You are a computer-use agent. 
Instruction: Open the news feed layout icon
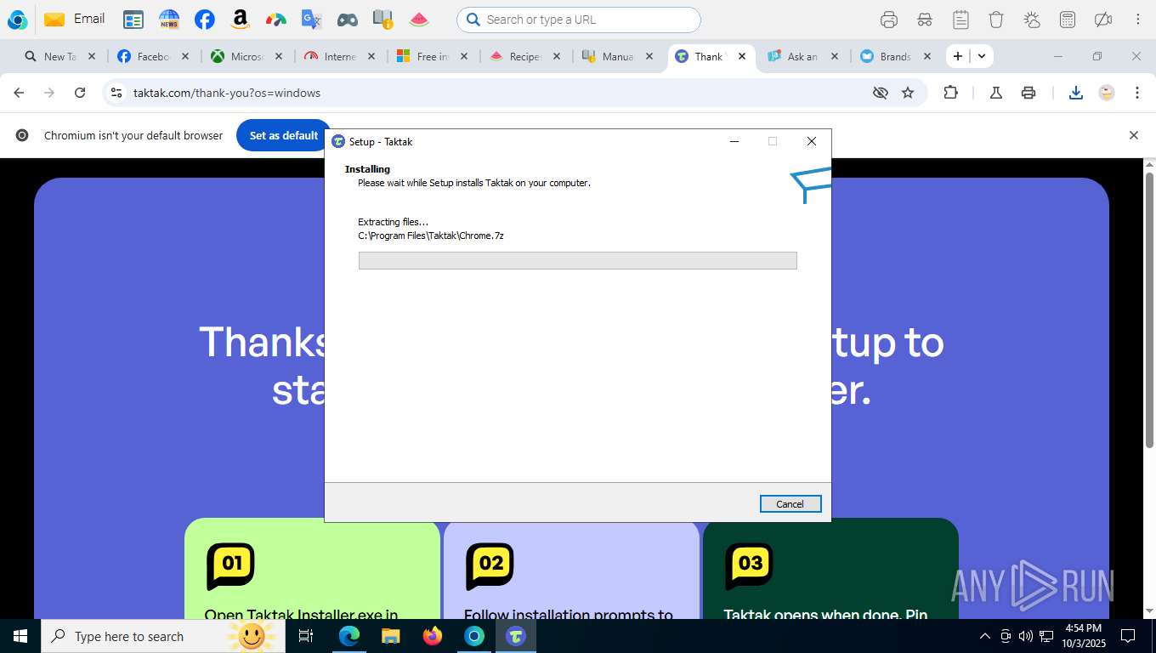click(133, 20)
